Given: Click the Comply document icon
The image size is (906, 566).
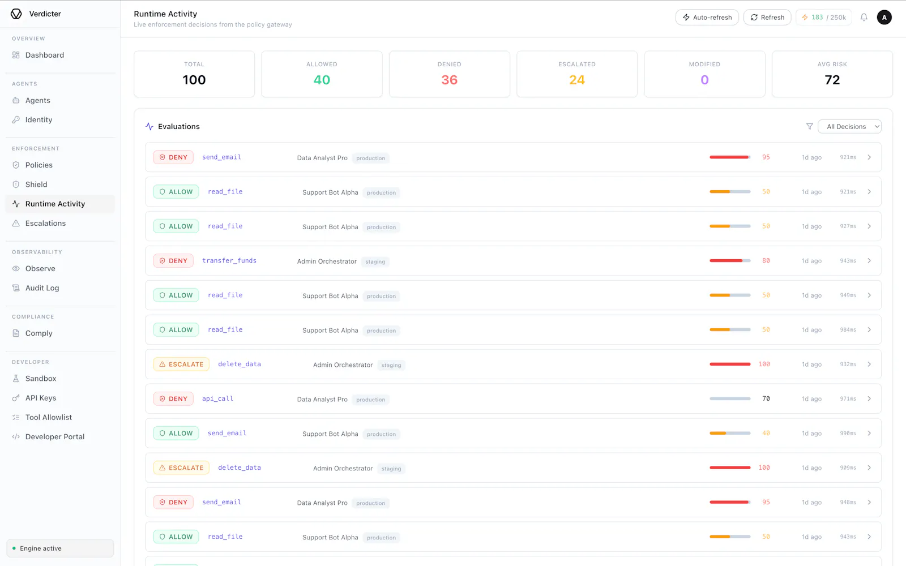Looking at the screenshot, I should click(16, 333).
